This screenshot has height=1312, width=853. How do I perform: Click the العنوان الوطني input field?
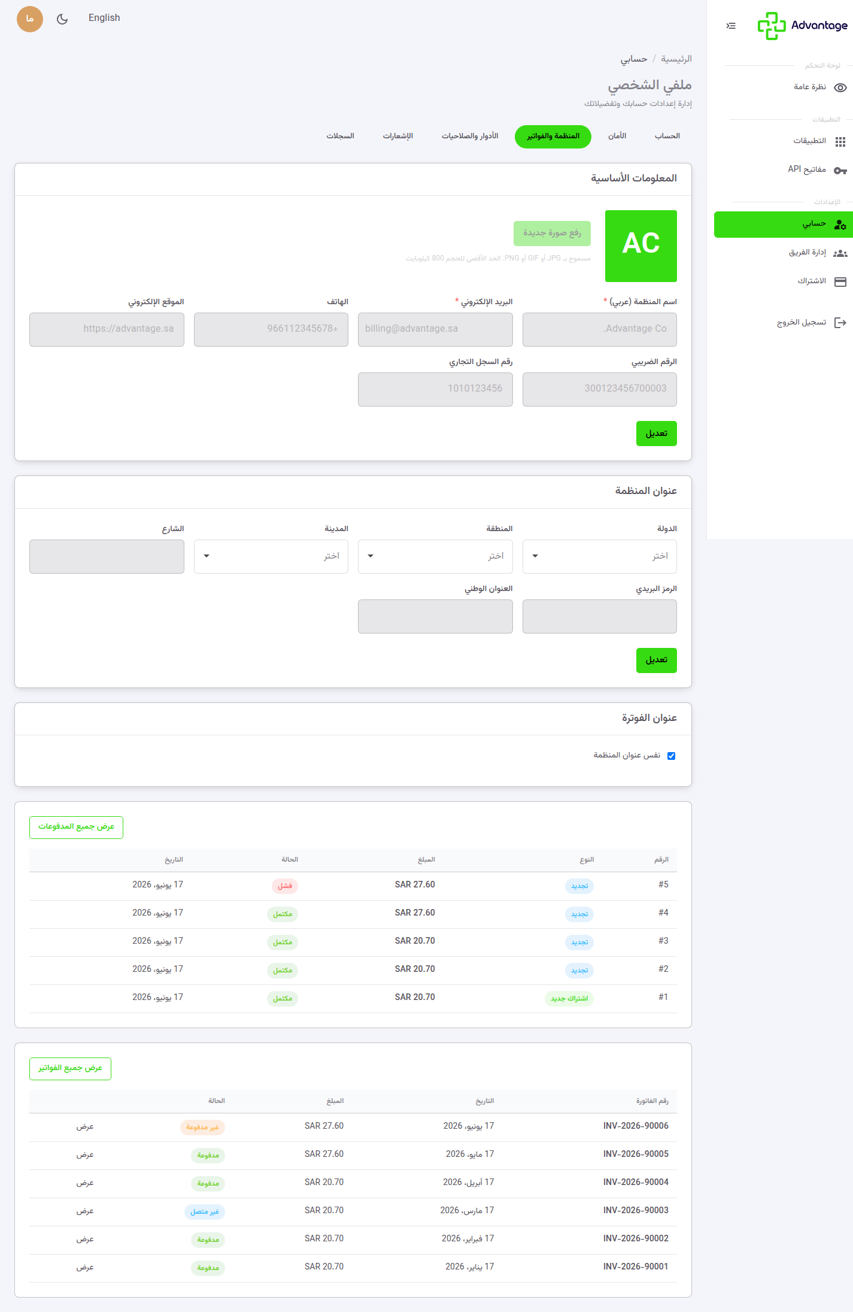[x=435, y=616]
